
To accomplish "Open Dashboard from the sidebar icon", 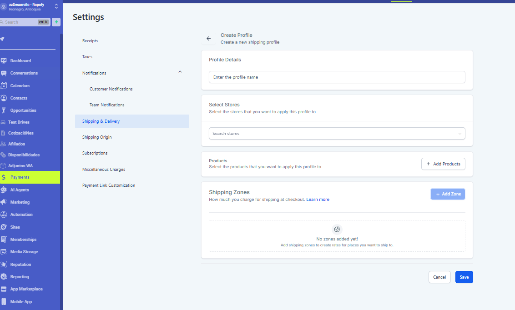I will [4, 61].
